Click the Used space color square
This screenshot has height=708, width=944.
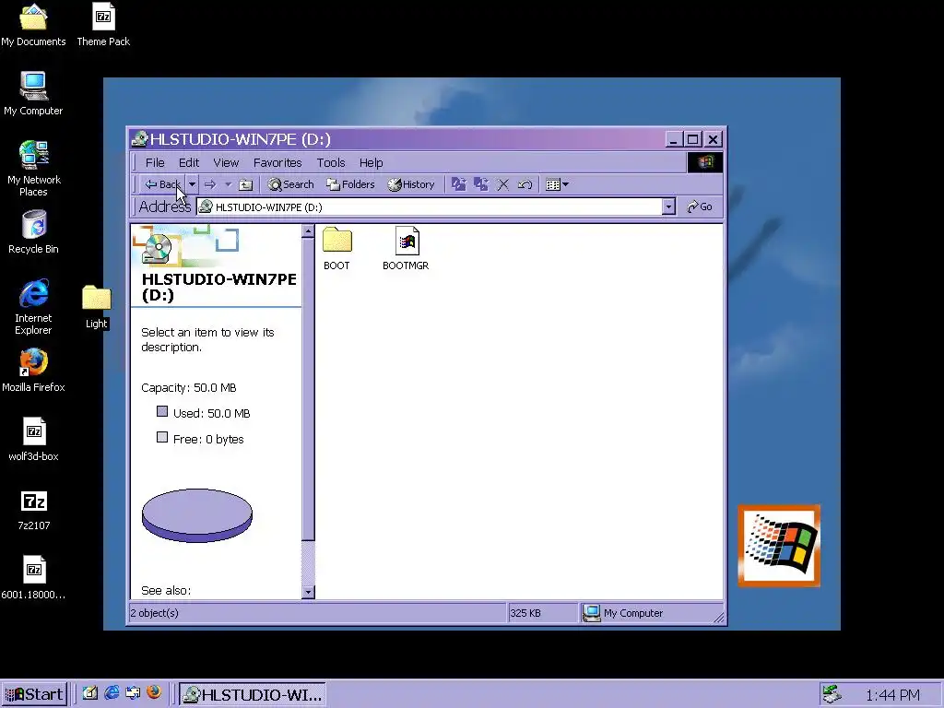[162, 412]
